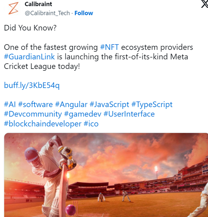Click the #AI hashtag
This screenshot has height=217, width=208.
coord(10,104)
